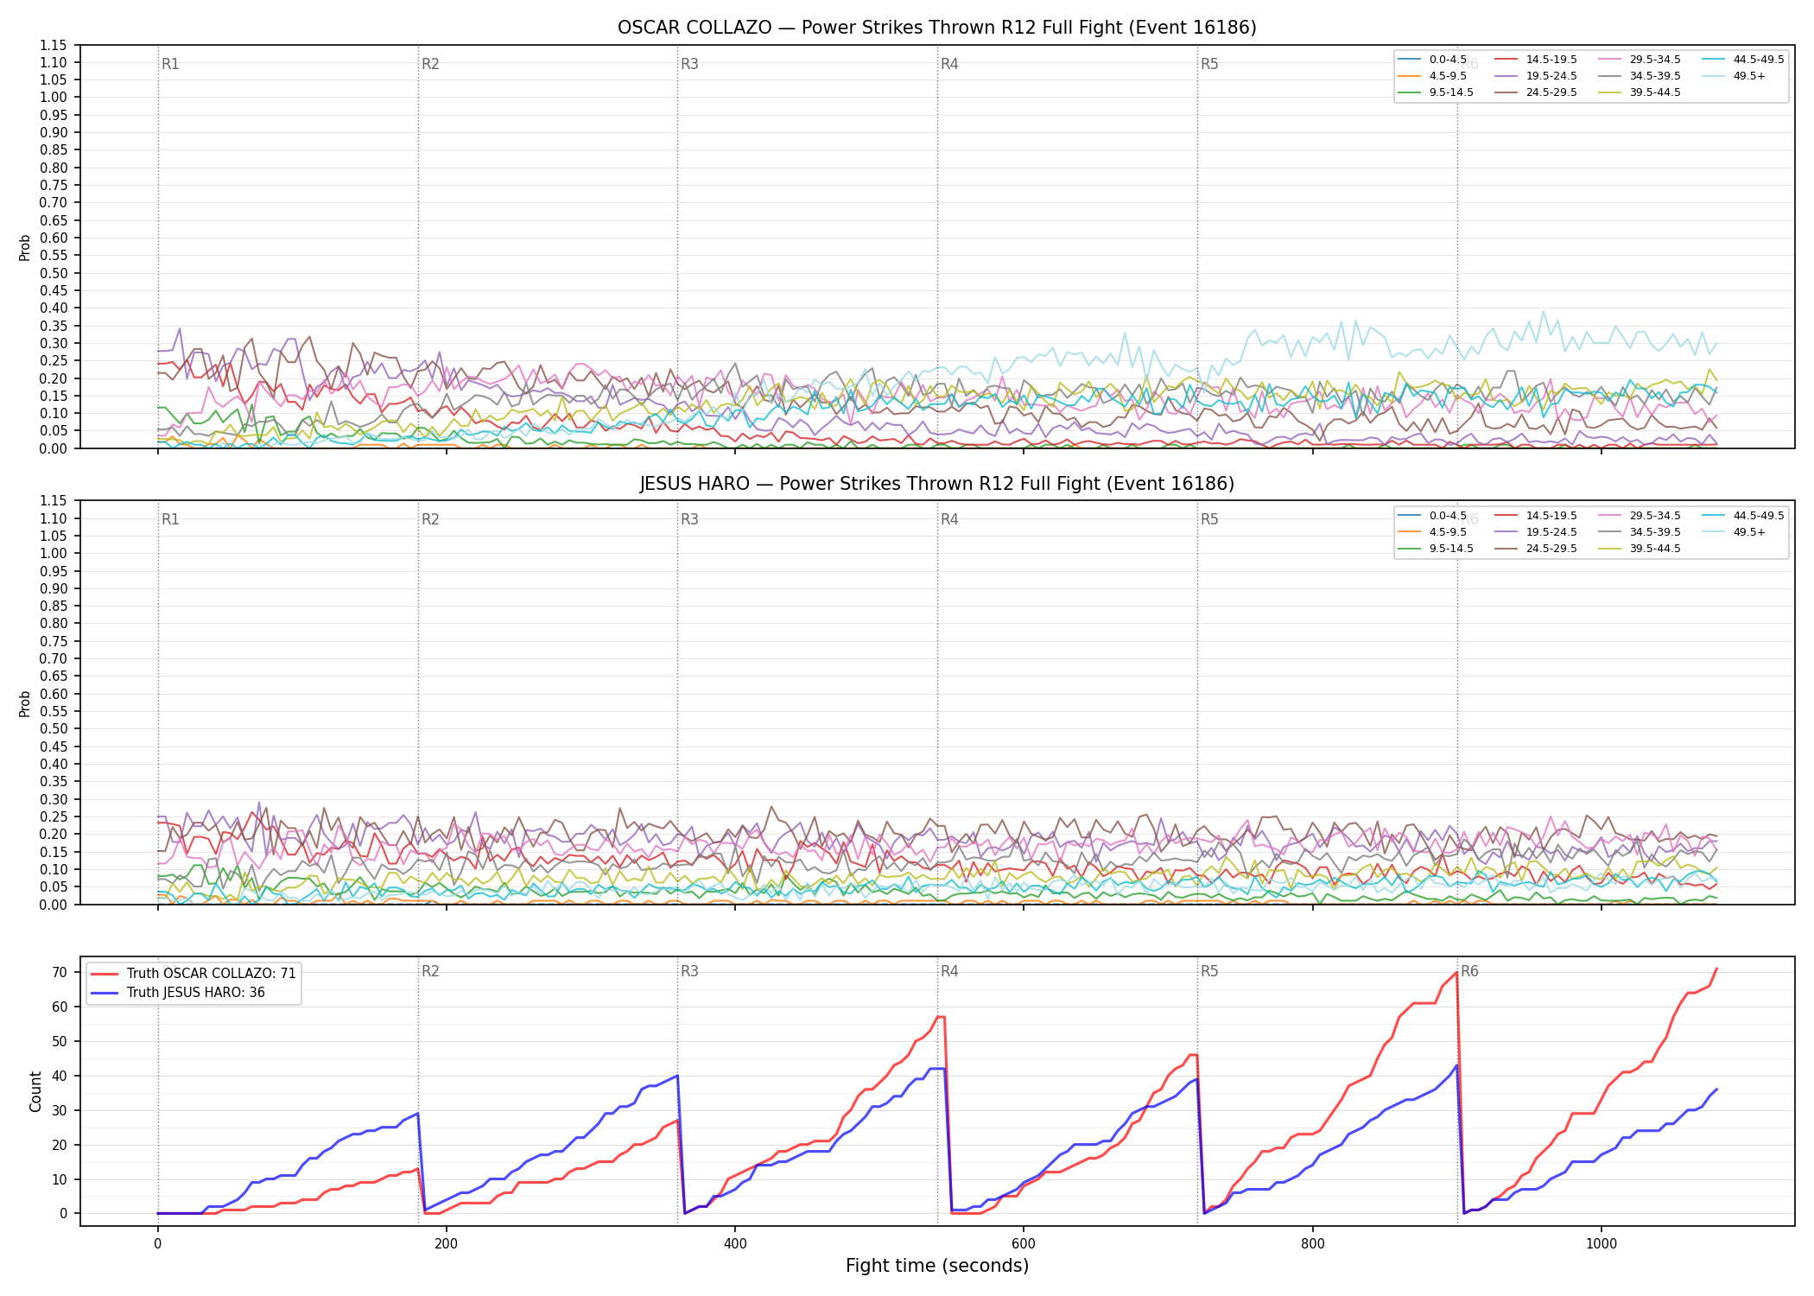1814x1296 pixels.
Task: Select 29.5-34.5 legend entry in Haro chart
Action: 1640,516
